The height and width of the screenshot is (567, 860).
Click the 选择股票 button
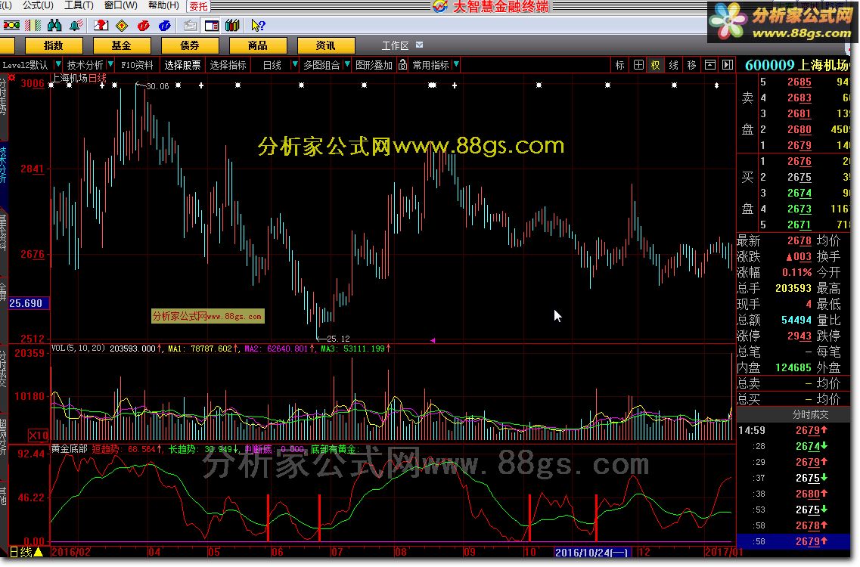tap(182, 65)
